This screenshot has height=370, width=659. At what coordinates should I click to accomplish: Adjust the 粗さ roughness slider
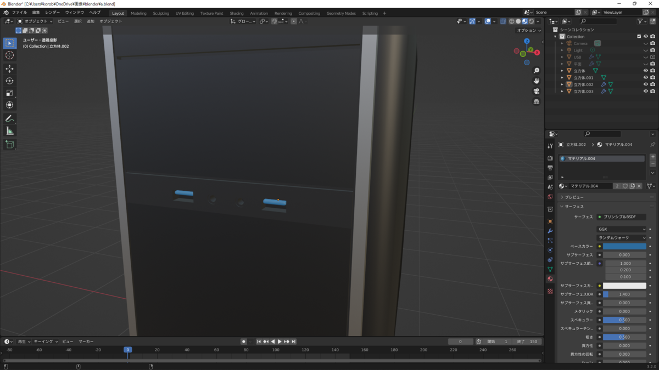click(x=624, y=337)
